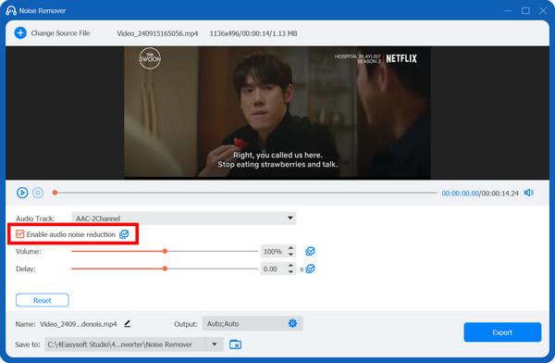Toggle the Enable audio noise reduction checkbox
555x363 pixels.
point(20,234)
